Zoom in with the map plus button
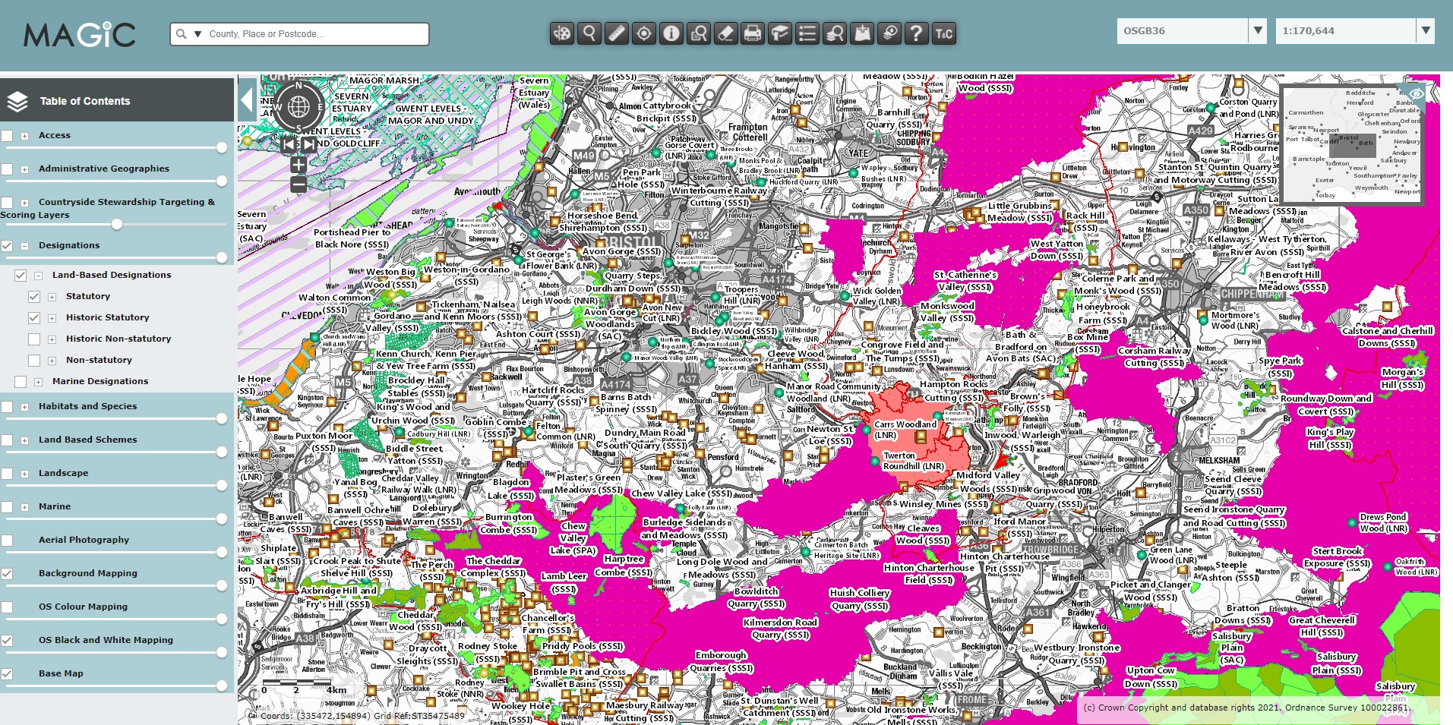This screenshot has height=725, width=1453. [298, 165]
